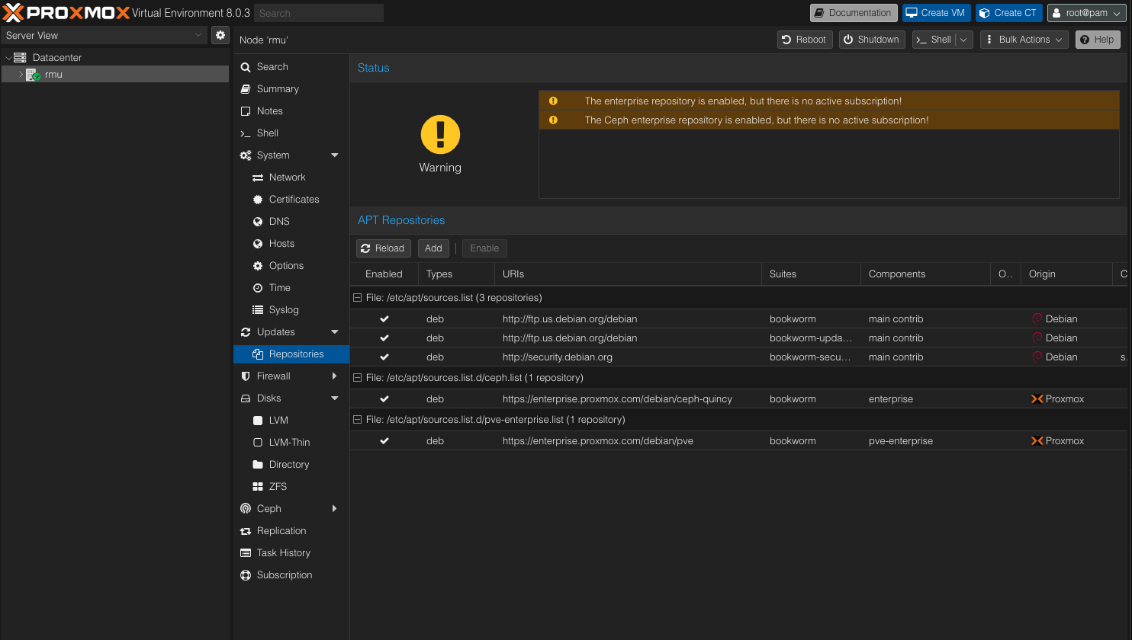Image resolution: width=1132 pixels, height=640 pixels.
Task: Open the Summary menu entry label
Action: point(278,89)
